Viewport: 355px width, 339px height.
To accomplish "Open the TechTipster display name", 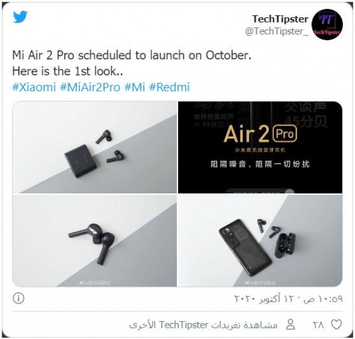I will coord(280,19).
